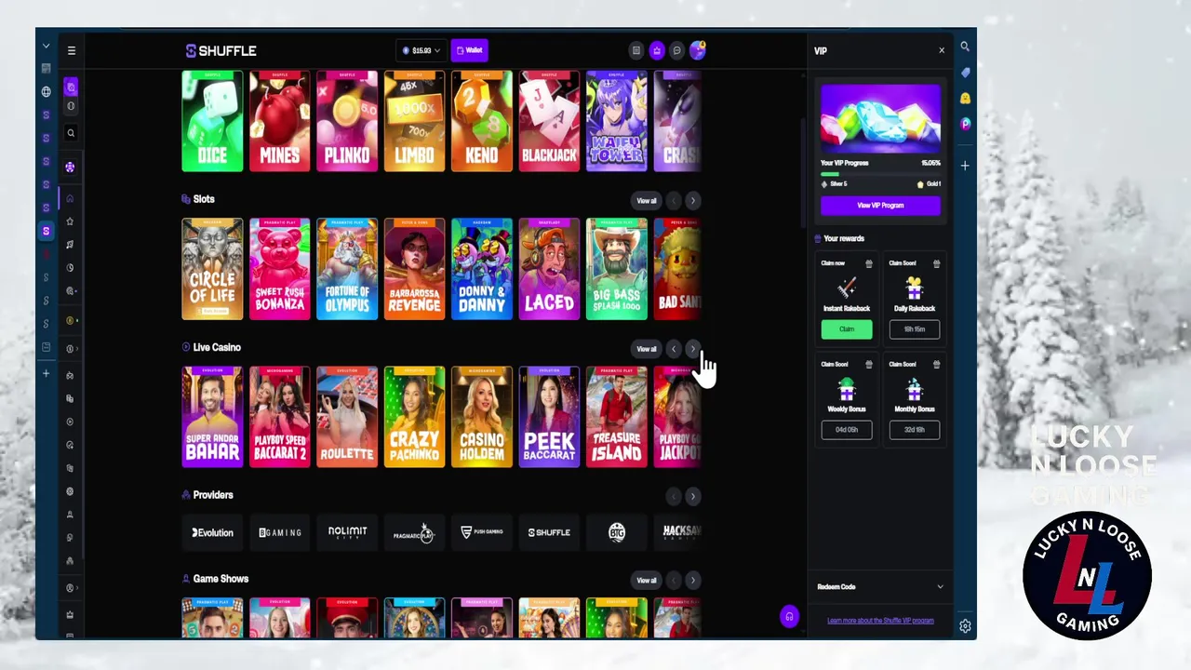Screen dimensions: 1191x670
Task: Click the plus icon on right browser panel
Action: [966, 166]
